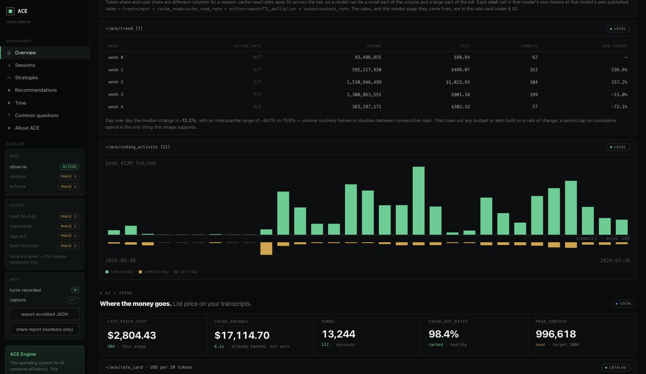Click the turns recorded count badge
Viewport: 646px width, 374px height.
click(75, 290)
